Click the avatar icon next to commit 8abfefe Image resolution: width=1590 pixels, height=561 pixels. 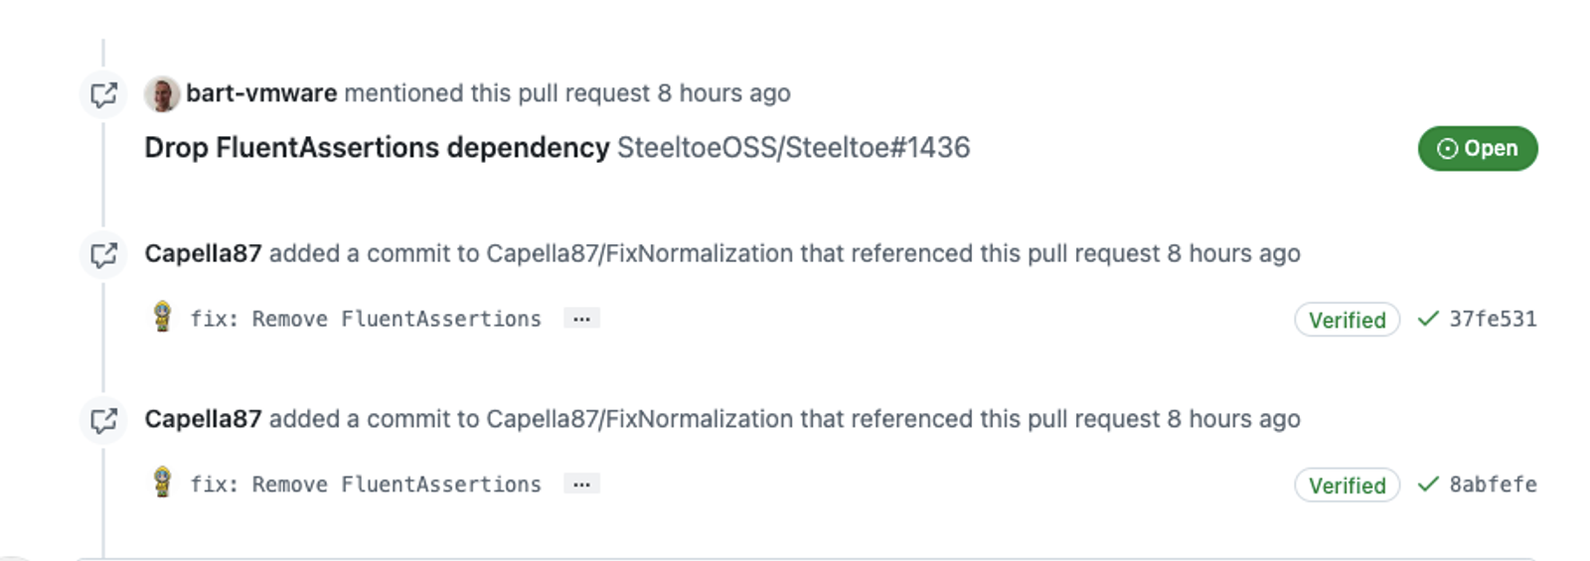(x=163, y=483)
